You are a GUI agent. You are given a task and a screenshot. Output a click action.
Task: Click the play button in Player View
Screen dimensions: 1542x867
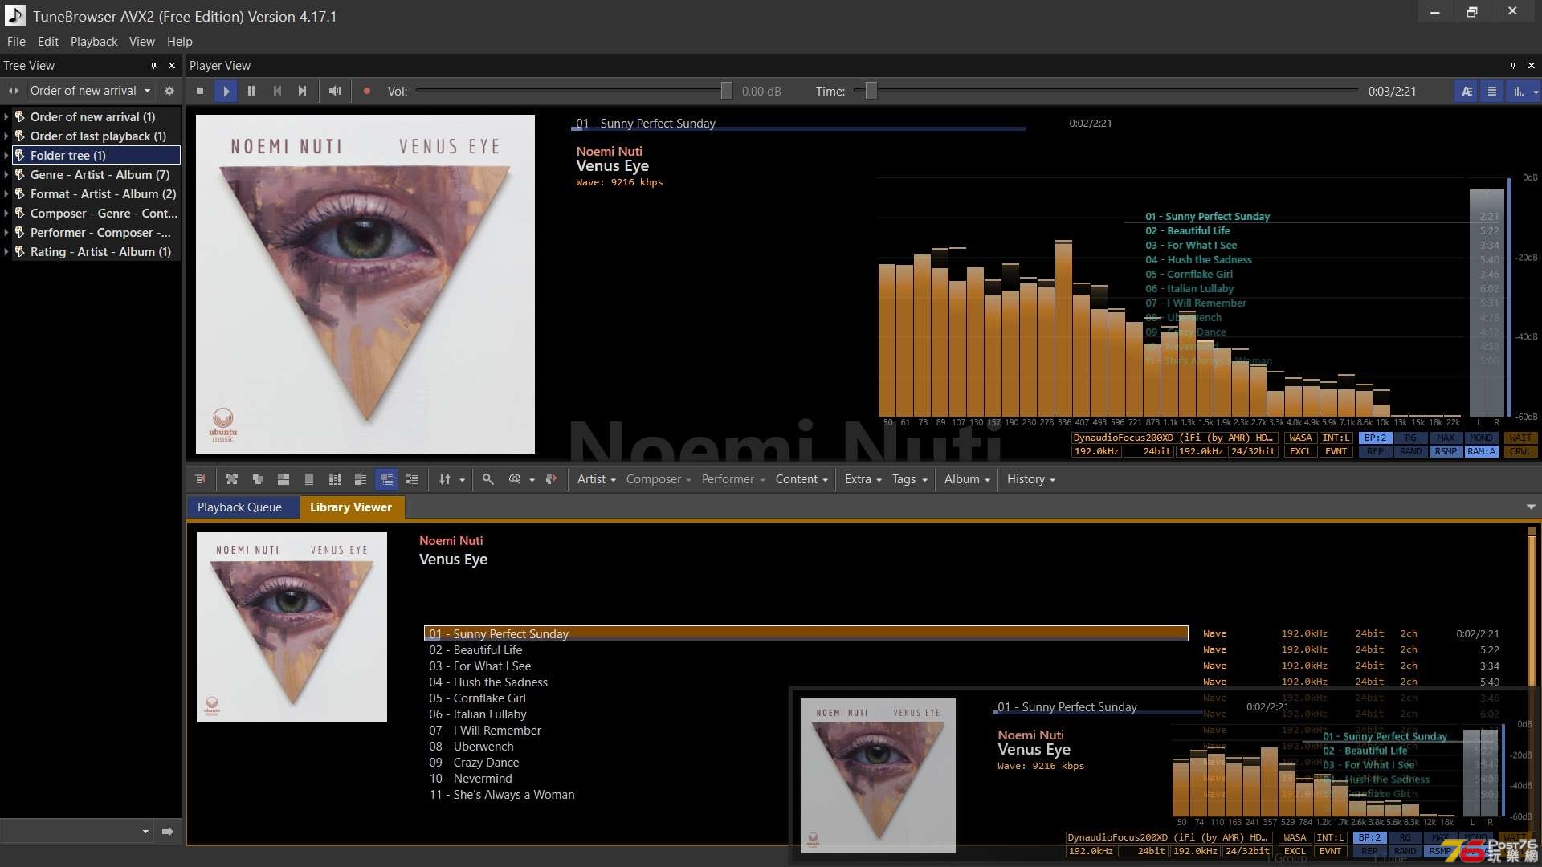pyautogui.click(x=226, y=91)
